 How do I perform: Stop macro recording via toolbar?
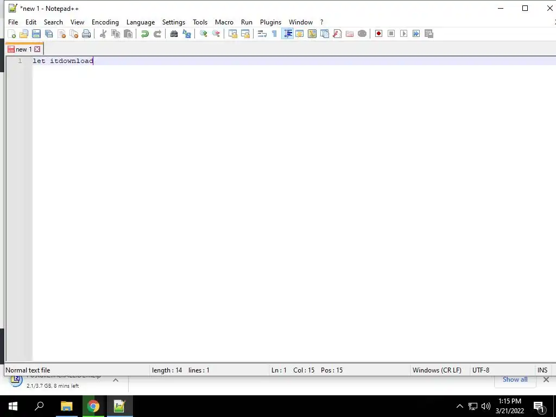pyautogui.click(x=391, y=34)
